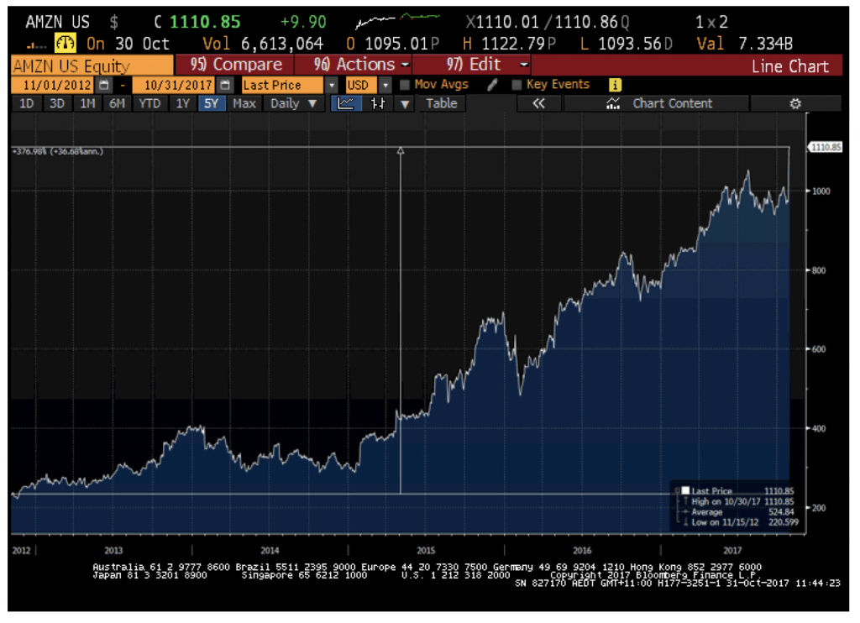Click the +9.90 price change value

[303, 22]
